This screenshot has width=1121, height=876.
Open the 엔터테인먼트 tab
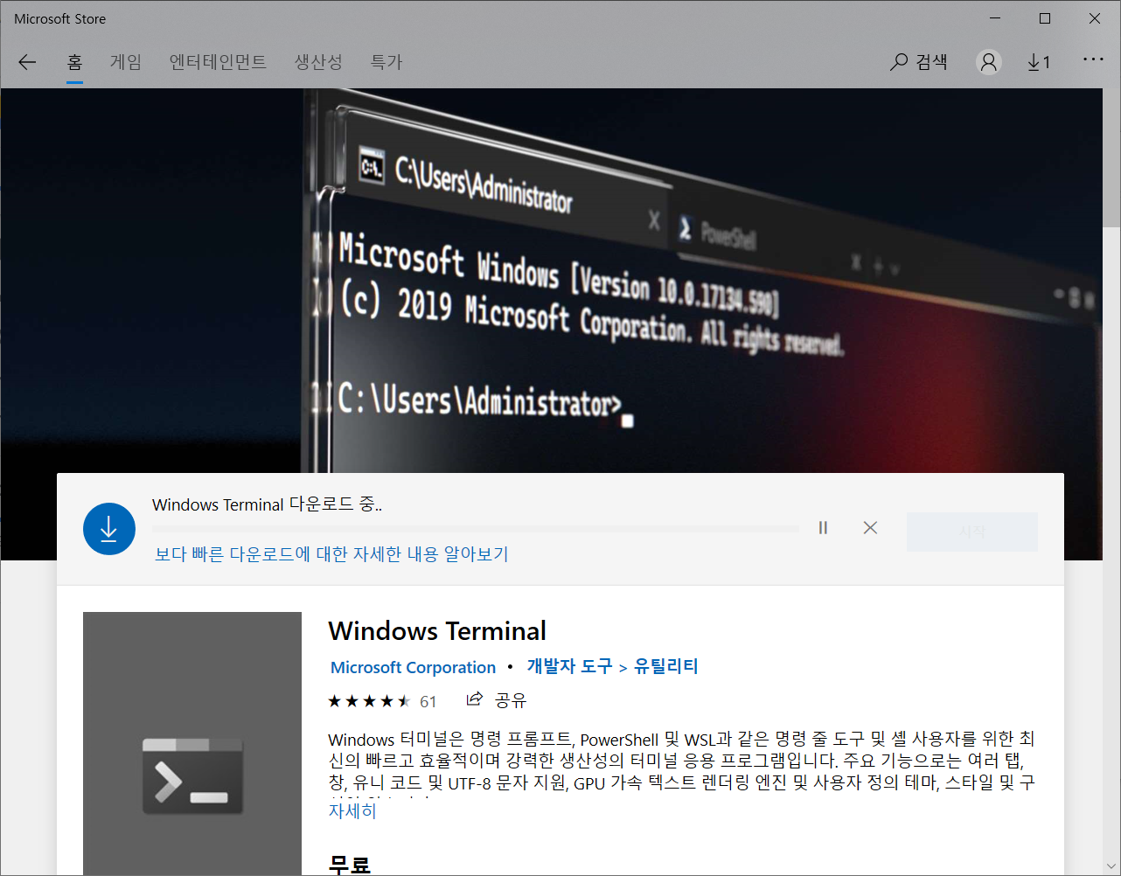218,62
